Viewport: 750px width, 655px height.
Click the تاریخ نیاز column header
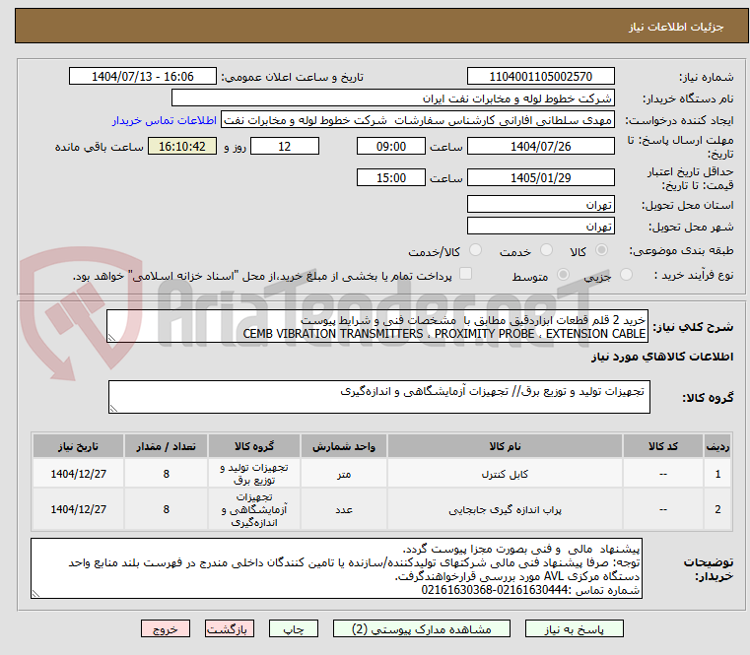tap(78, 446)
